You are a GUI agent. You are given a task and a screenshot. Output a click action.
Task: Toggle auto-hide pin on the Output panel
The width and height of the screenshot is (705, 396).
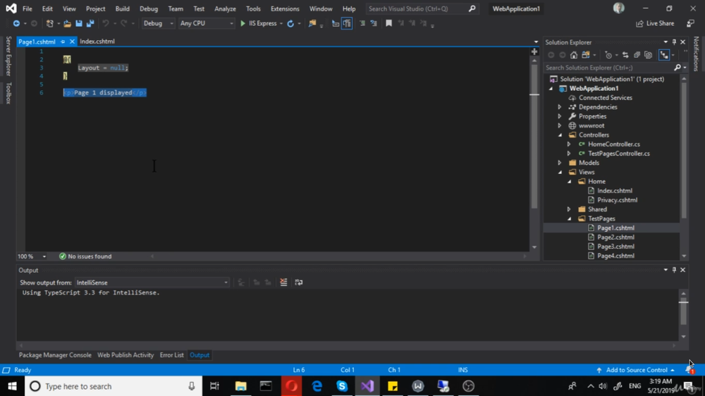point(674,270)
